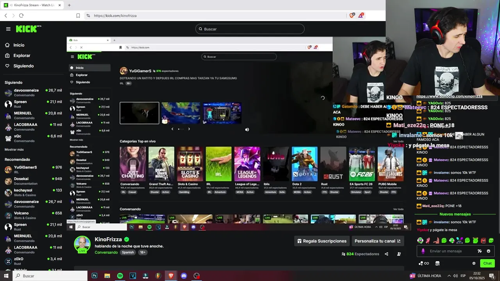Click the ESP language indicator
The image size is (500, 281).
463,276
